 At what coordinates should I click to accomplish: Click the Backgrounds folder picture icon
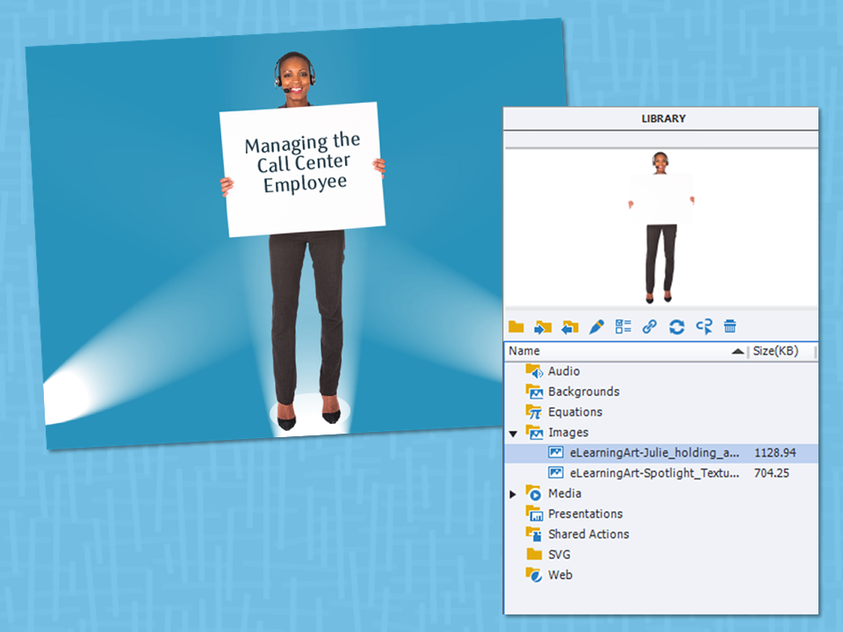point(534,391)
